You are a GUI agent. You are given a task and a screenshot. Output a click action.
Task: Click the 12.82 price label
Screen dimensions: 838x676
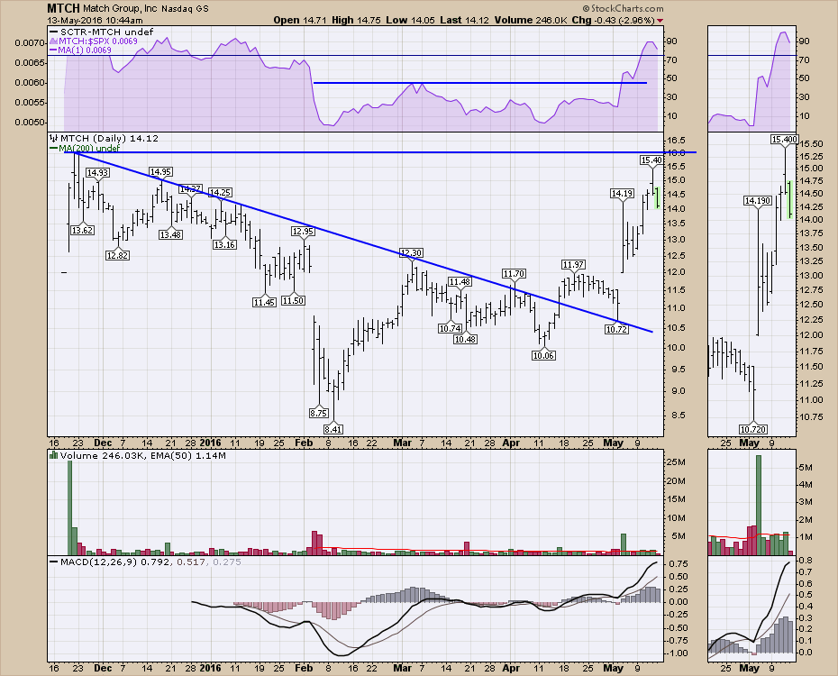pyautogui.click(x=117, y=255)
